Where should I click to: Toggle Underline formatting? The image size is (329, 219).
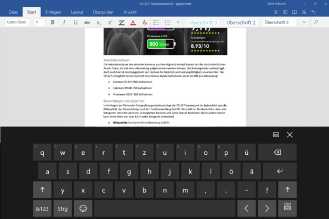(x=76, y=23)
